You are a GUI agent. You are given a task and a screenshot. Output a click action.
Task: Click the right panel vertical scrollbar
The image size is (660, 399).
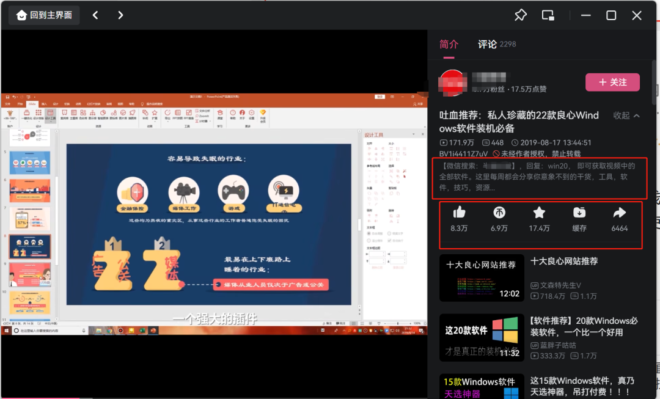(x=654, y=83)
